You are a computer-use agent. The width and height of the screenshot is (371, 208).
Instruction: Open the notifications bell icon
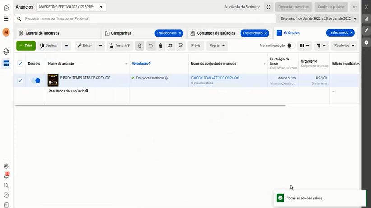(x=6, y=176)
